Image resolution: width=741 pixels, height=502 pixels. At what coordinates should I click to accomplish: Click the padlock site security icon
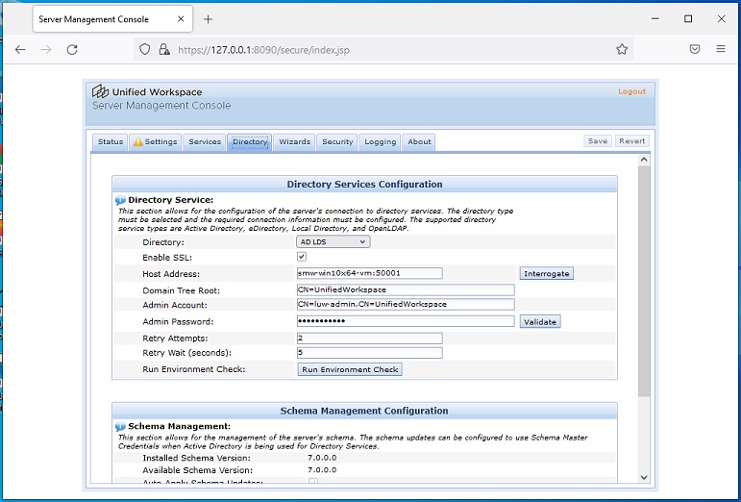tap(164, 49)
